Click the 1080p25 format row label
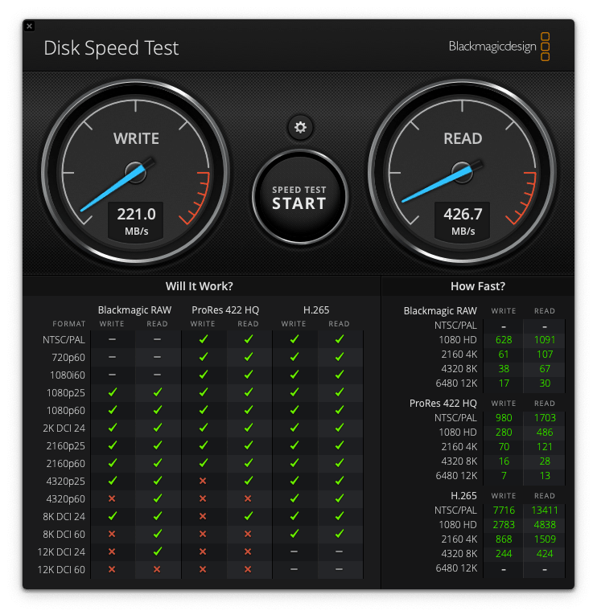 pyautogui.click(x=66, y=392)
